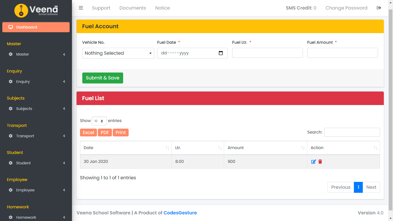Click the logout arrow icon
Viewport: 393px width, 221px height.
tap(379, 8)
